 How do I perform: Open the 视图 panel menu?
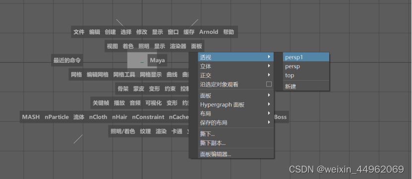coord(112,46)
